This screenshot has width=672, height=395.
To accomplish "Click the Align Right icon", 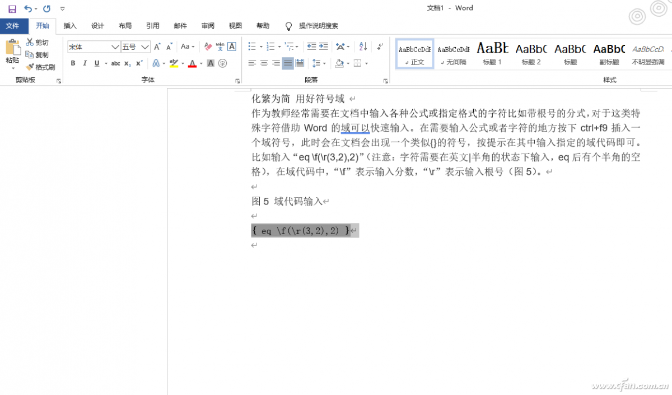I will tap(276, 63).
